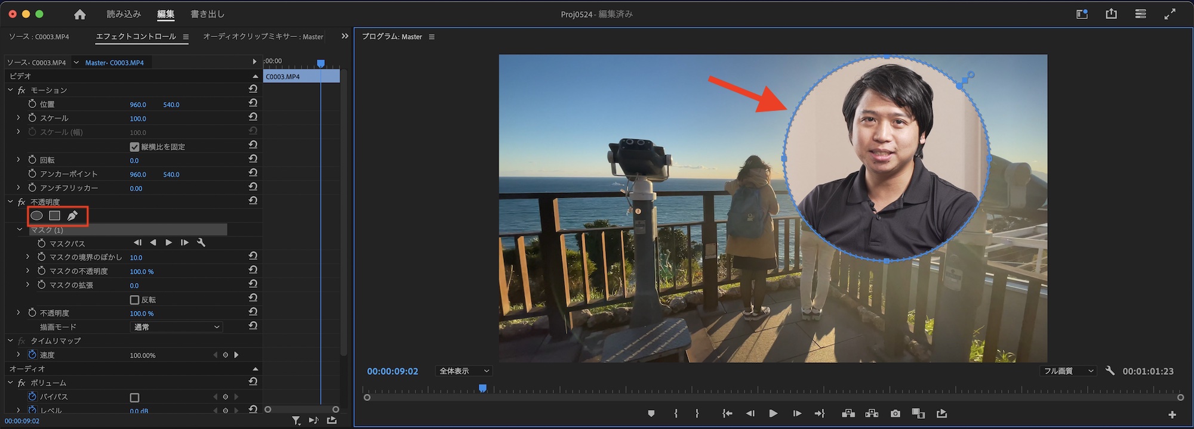
Task: Click the export frame camera icon
Action: tap(895, 414)
